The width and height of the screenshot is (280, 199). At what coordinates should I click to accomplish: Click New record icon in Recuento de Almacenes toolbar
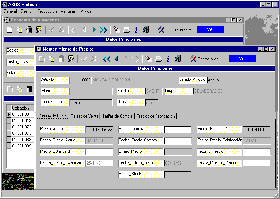coord(10,30)
